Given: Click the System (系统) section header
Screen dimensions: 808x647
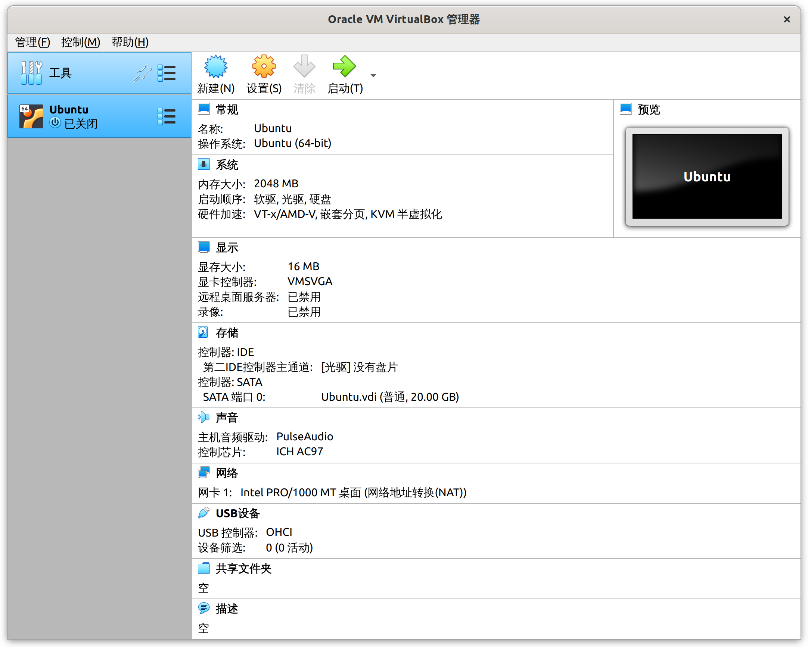Looking at the screenshot, I should click(x=227, y=165).
